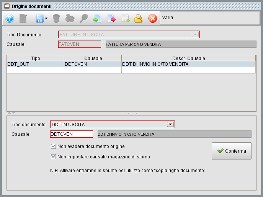
Task: Collapse the table with the up arrow
Action: (9, 113)
